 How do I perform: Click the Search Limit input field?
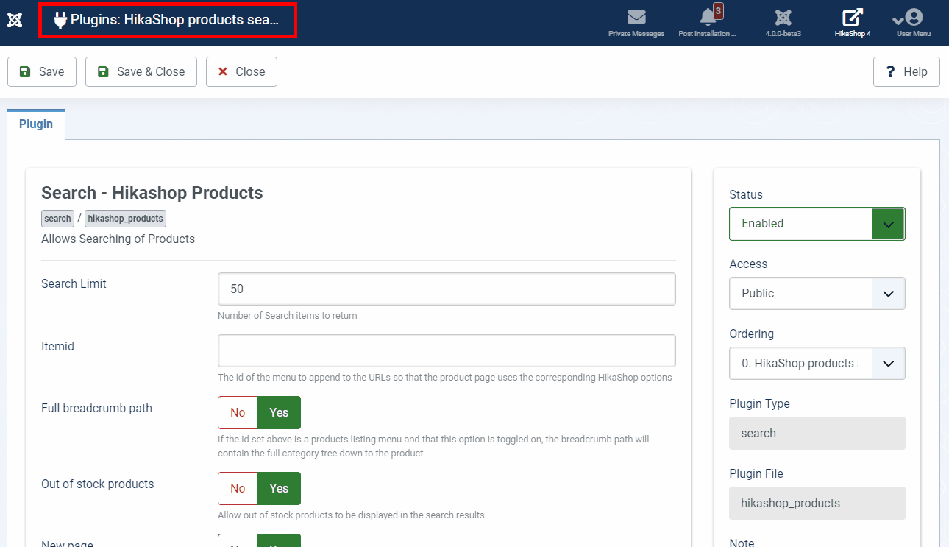coord(447,289)
